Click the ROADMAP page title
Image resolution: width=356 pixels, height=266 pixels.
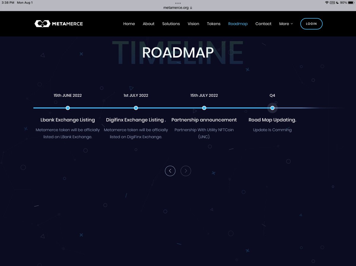[178, 52]
